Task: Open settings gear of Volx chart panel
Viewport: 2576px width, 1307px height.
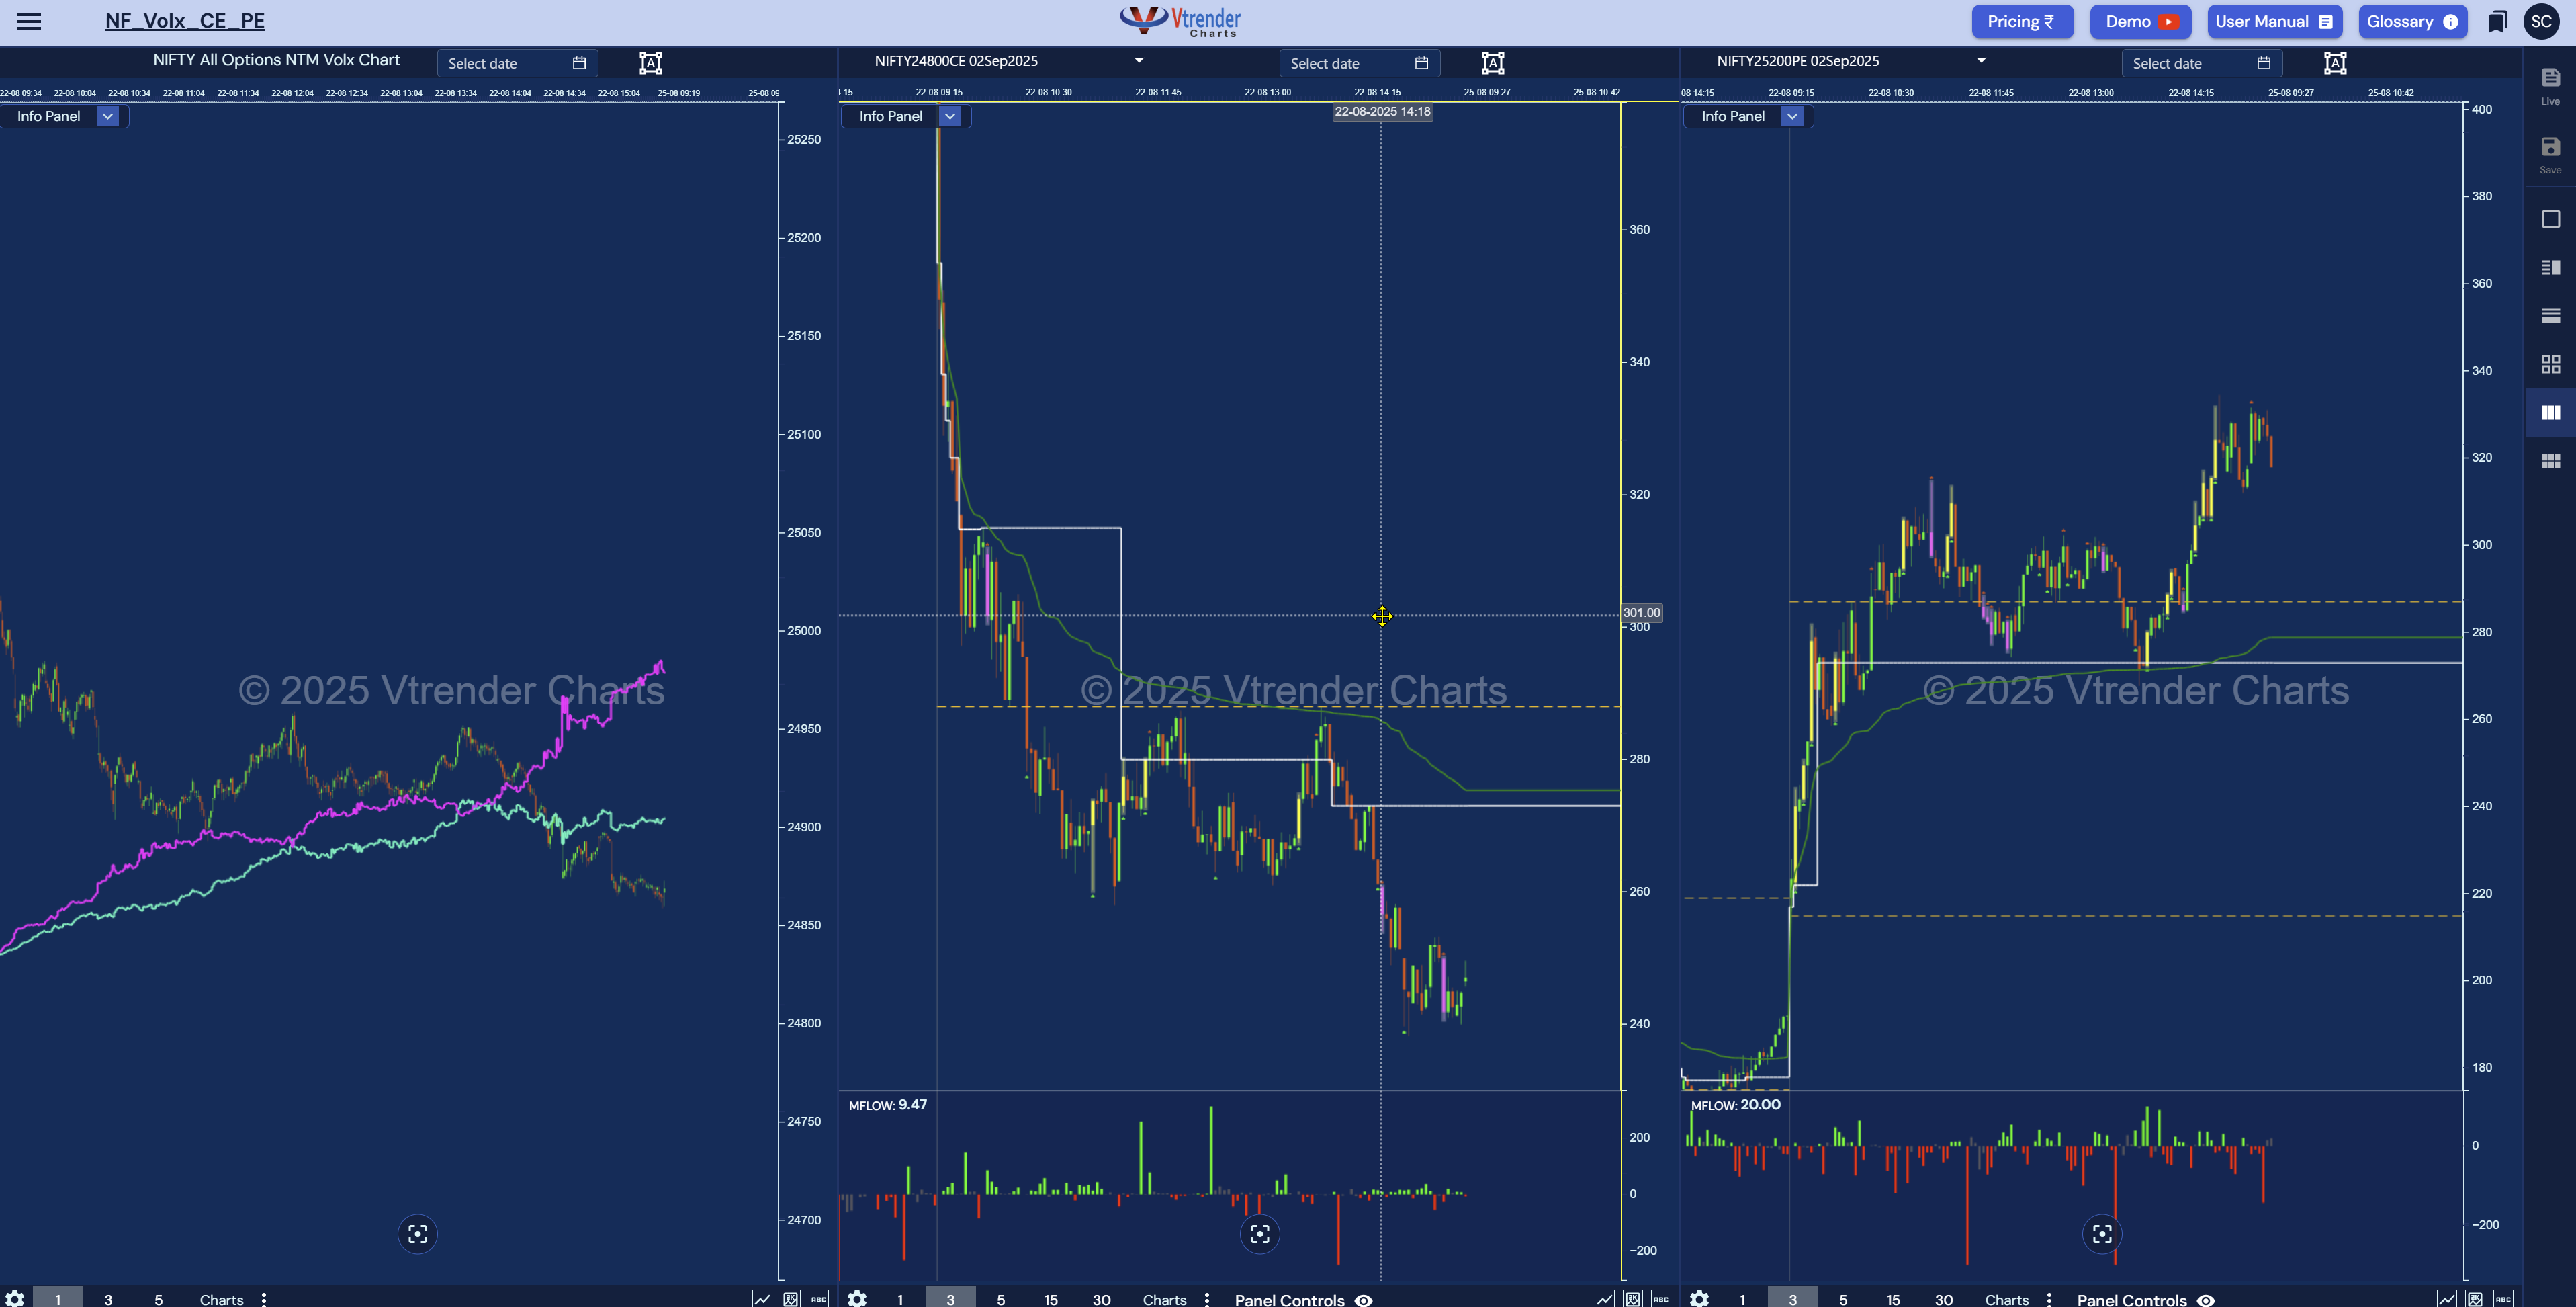Action: click(x=14, y=1298)
